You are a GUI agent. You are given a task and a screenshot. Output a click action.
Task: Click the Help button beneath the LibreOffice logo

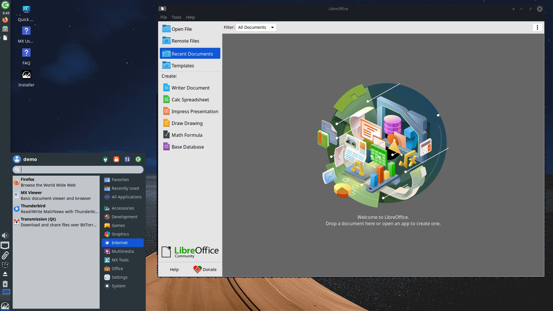click(174, 270)
